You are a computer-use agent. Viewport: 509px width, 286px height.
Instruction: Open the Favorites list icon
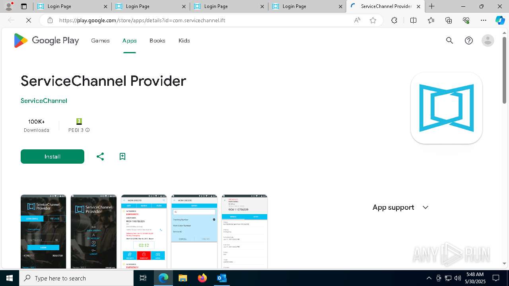point(431,20)
